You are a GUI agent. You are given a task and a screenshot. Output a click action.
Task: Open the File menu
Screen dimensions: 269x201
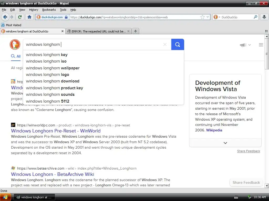coord(4,10)
